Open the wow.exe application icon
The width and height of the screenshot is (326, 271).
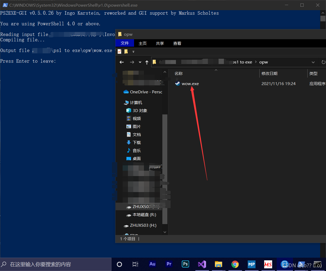pos(178,83)
